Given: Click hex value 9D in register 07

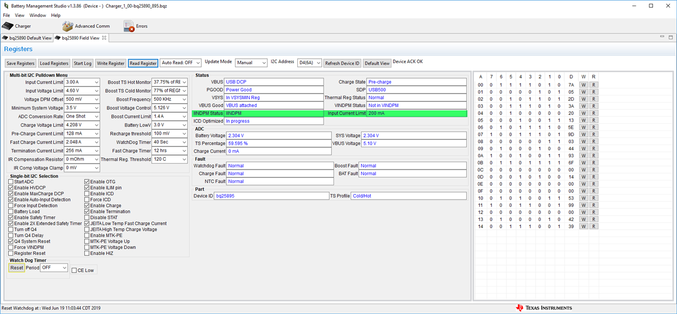Looking at the screenshot, I should (571, 134).
